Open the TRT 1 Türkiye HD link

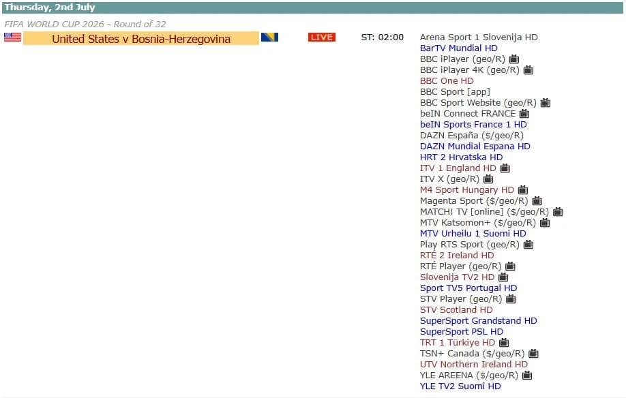tap(458, 343)
